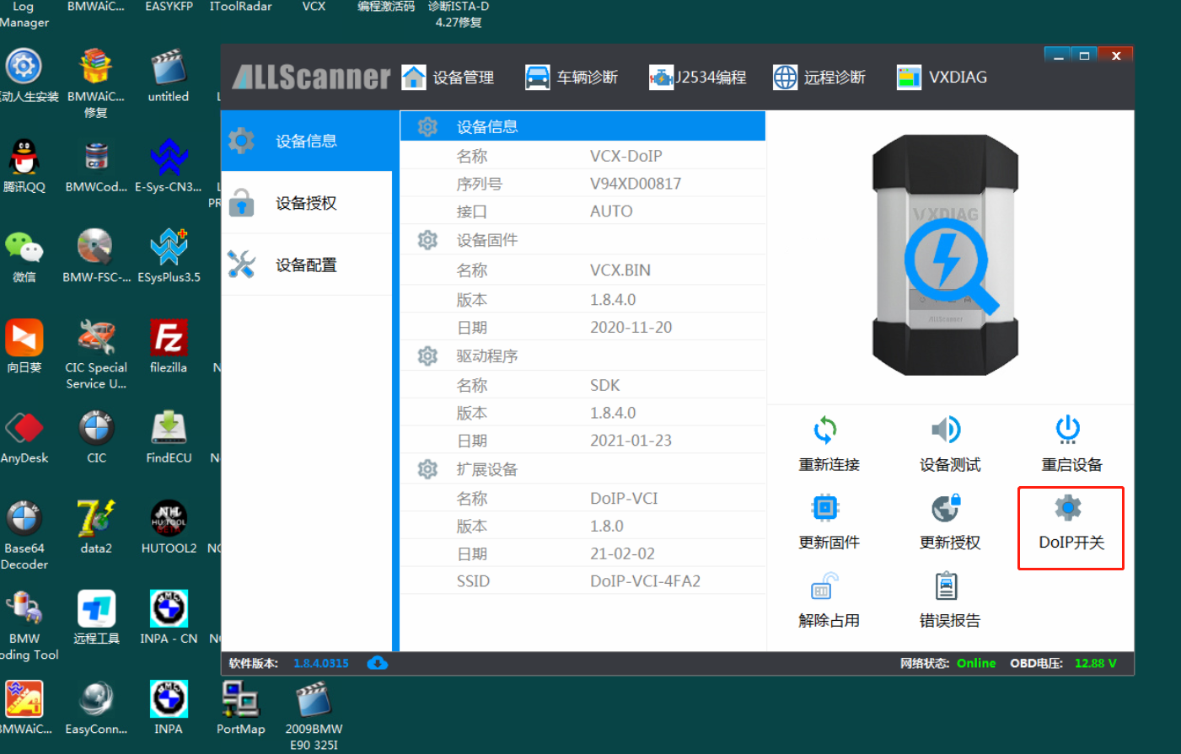Image resolution: width=1181 pixels, height=754 pixels.
Task: Select the 腾讯QQ desktop icon
Action: 24,166
